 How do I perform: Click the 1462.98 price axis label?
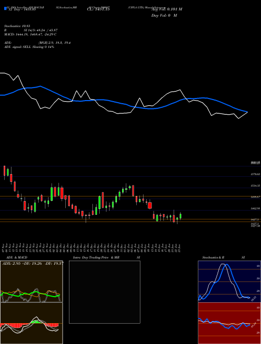tap(255, 208)
